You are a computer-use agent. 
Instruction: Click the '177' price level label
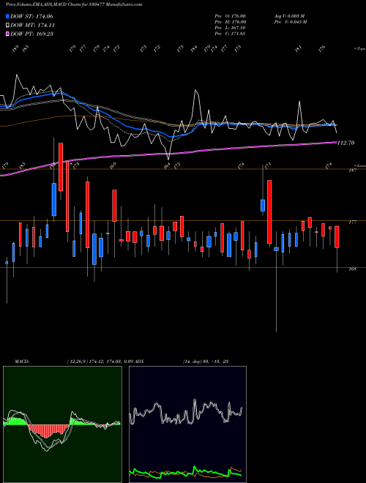pos(353,222)
